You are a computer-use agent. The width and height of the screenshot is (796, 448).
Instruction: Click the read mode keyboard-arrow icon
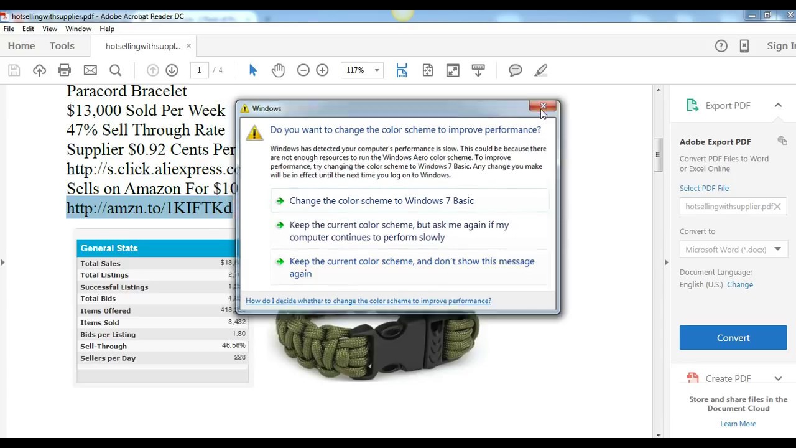(478, 70)
